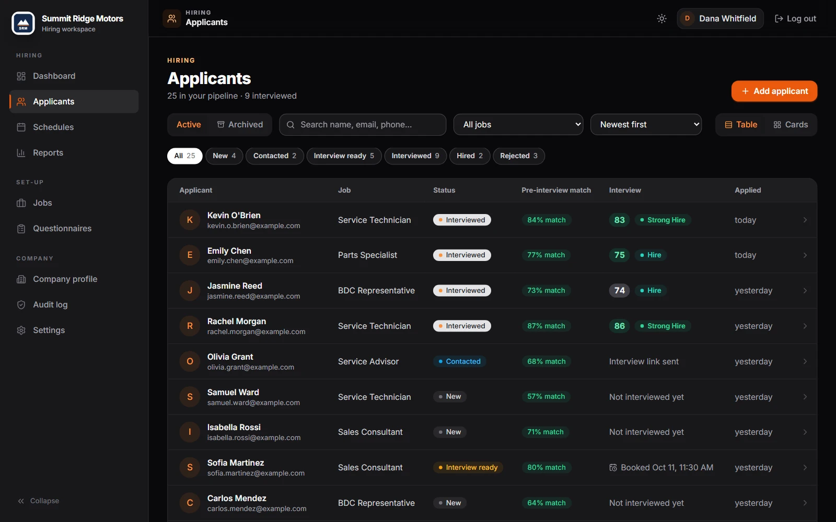Image resolution: width=836 pixels, height=522 pixels.
Task: Click the Add applicant button
Action: 774,91
